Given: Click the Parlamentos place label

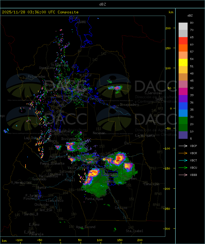Looking at the screenshot, I should click(x=48, y=176).
